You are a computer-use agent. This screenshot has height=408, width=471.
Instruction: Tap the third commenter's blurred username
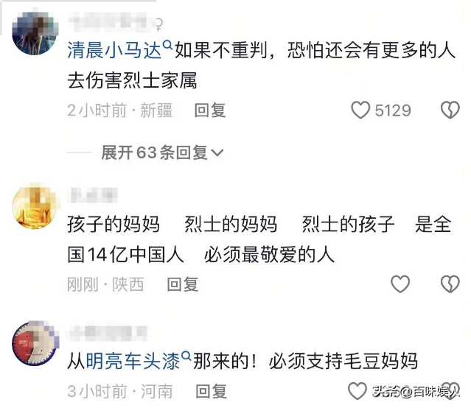click(108, 333)
